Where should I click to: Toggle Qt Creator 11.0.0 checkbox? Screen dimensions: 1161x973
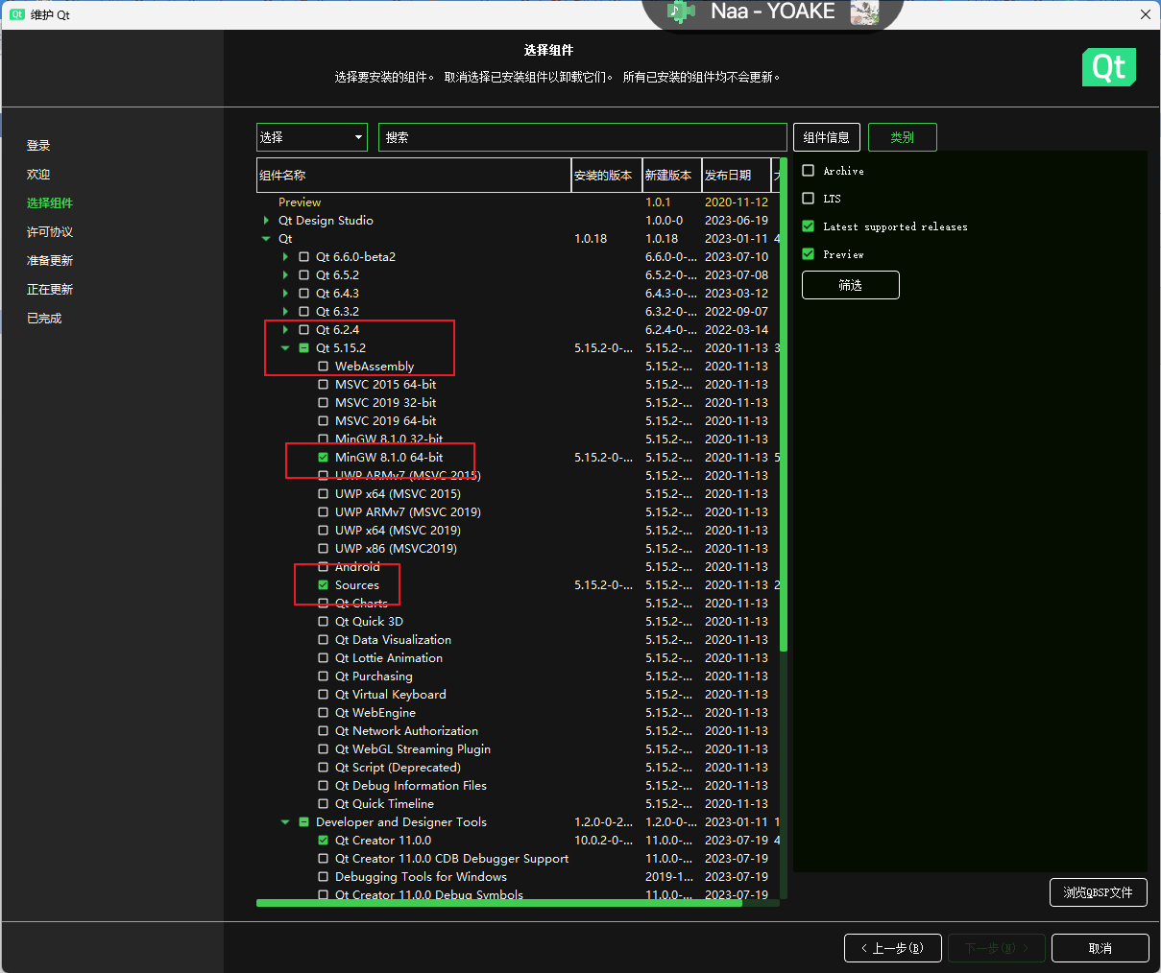[324, 841]
